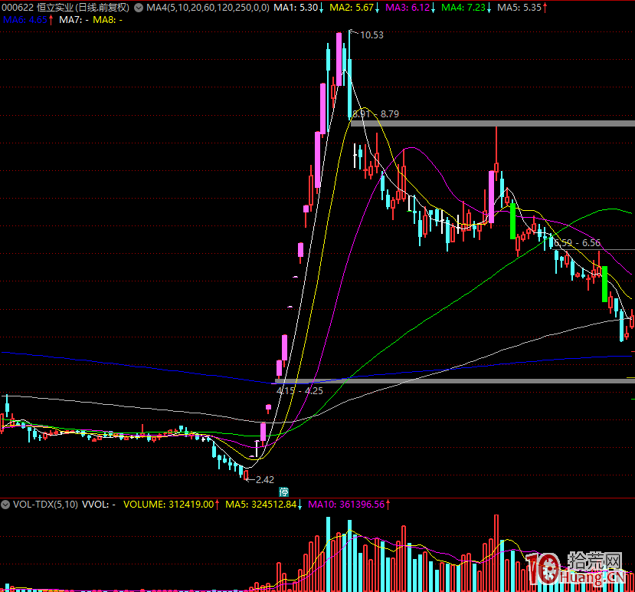Select the MA4(5,10,20,60,120,250,0,0) indicator label
The image size is (635, 592).
coord(208,8)
